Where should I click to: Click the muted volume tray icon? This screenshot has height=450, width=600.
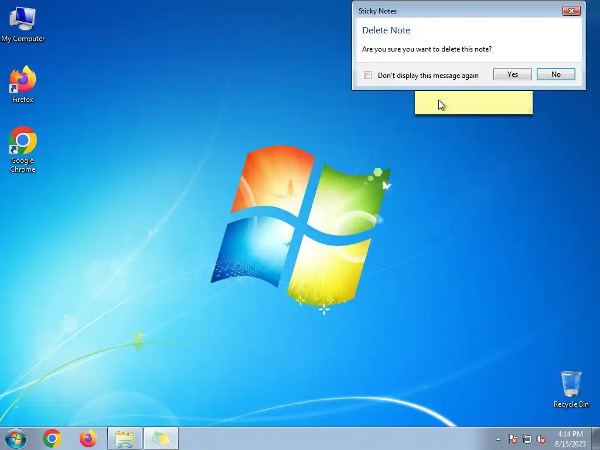pyautogui.click(x=541, y=439)
